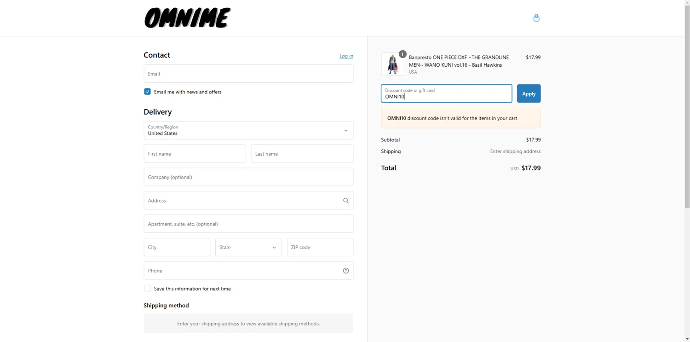Click the shipping method placeholder notice

(248, 324)
